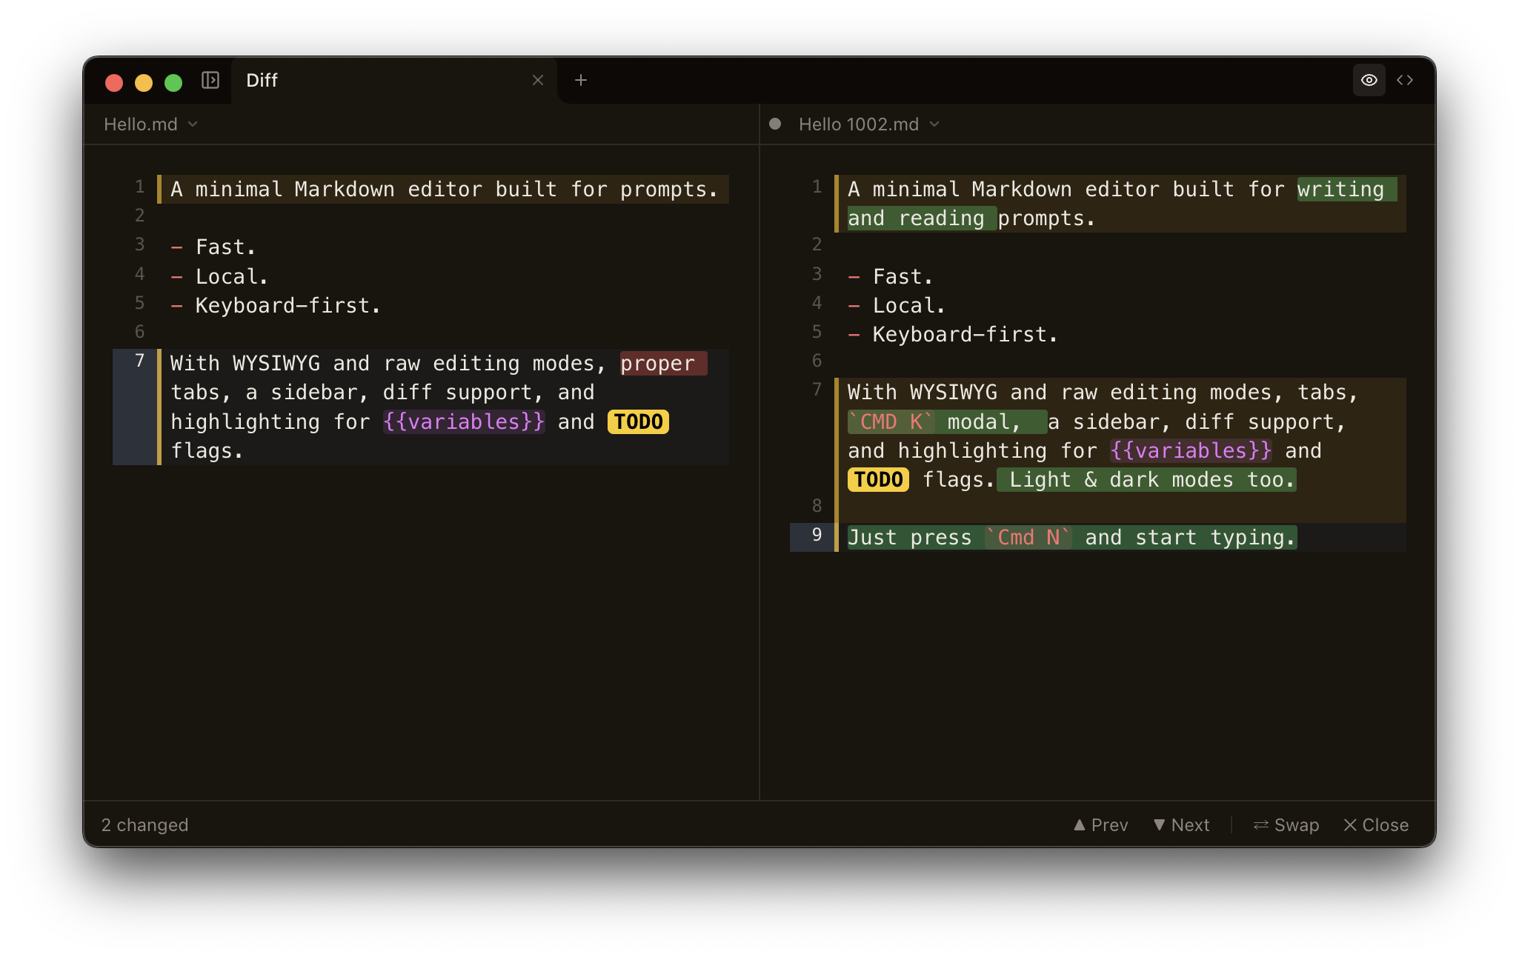This screenshot has height=957, width=1519.
Task: Click line number 9 in right pane
Action: point(817,535)
